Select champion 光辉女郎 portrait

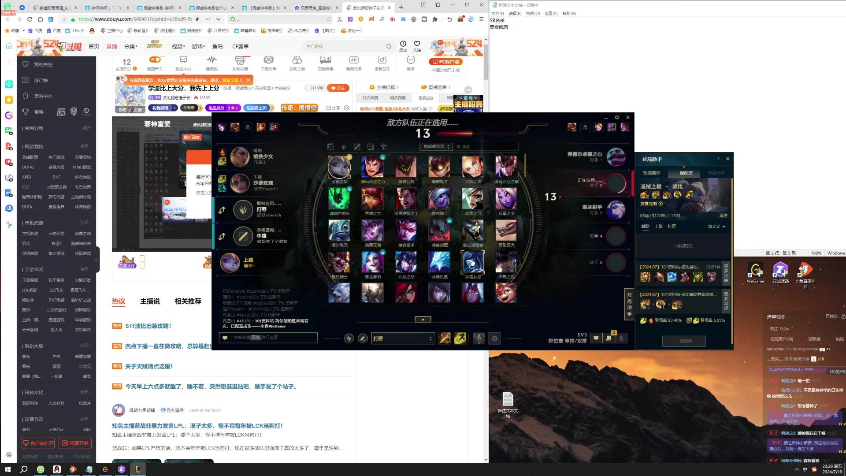[x=472, y=167]
